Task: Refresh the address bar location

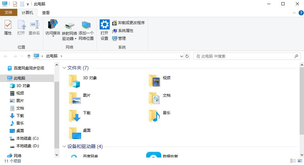Action: 187,56
